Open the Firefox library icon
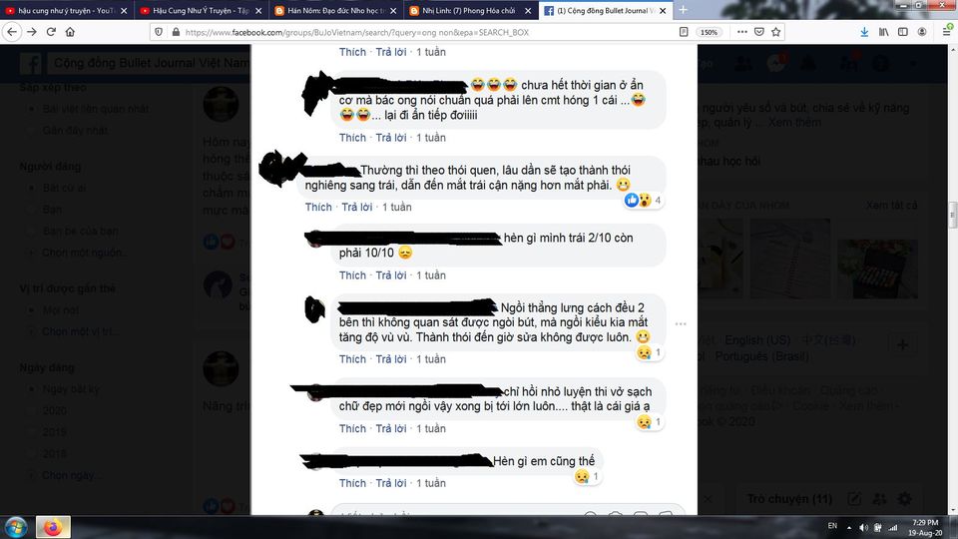Viewport: 958px width, 539px height. pyautogui.click(x=883, y=32)
